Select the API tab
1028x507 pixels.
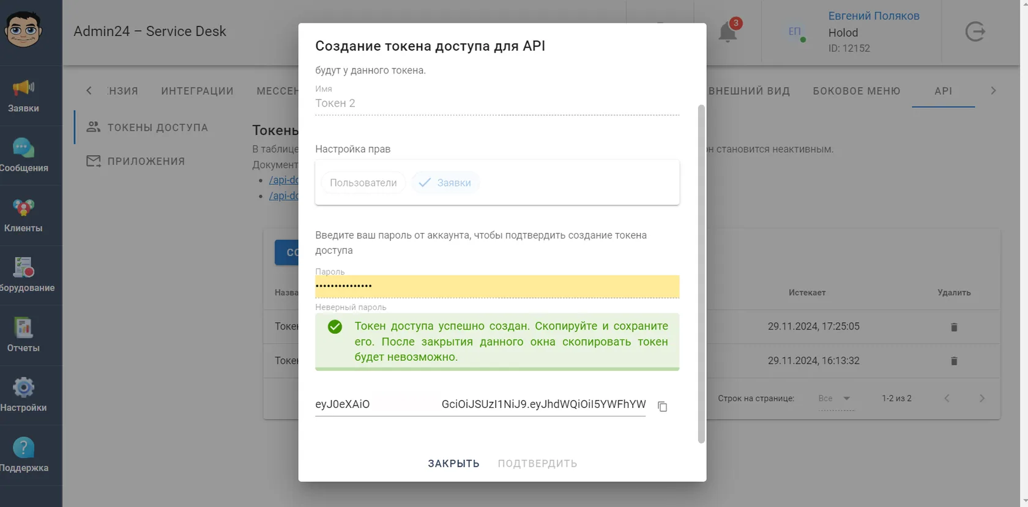(x=944, y=91)
